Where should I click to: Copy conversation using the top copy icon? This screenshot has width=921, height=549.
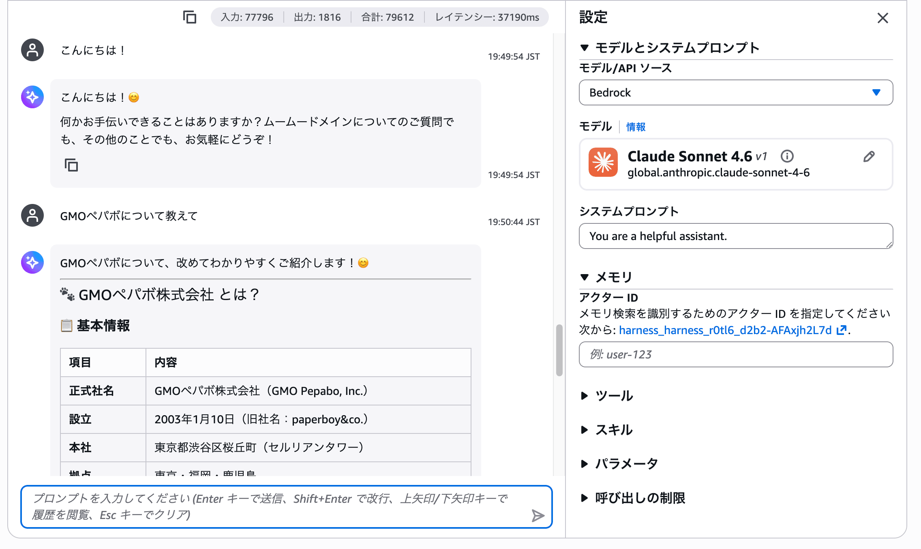tap(190, 17)
